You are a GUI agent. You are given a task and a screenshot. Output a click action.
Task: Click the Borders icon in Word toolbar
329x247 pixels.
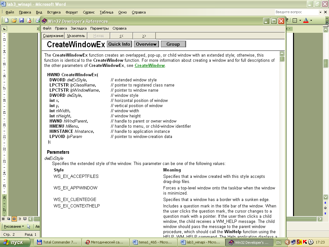pos(295,20)
